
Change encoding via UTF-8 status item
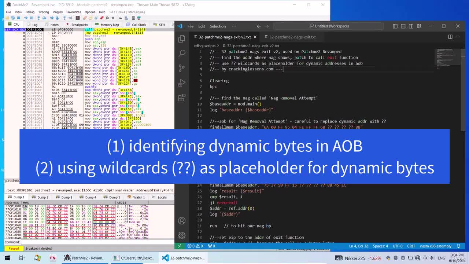point(398,246)
